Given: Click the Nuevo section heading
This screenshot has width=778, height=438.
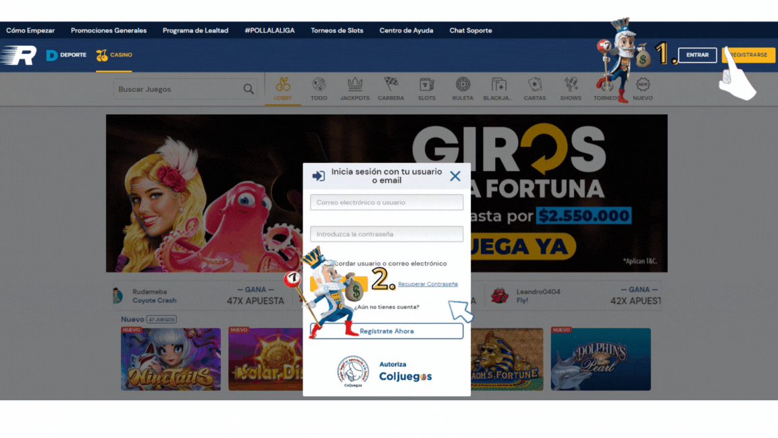Looking at the screenshot, I should (132, 319).
